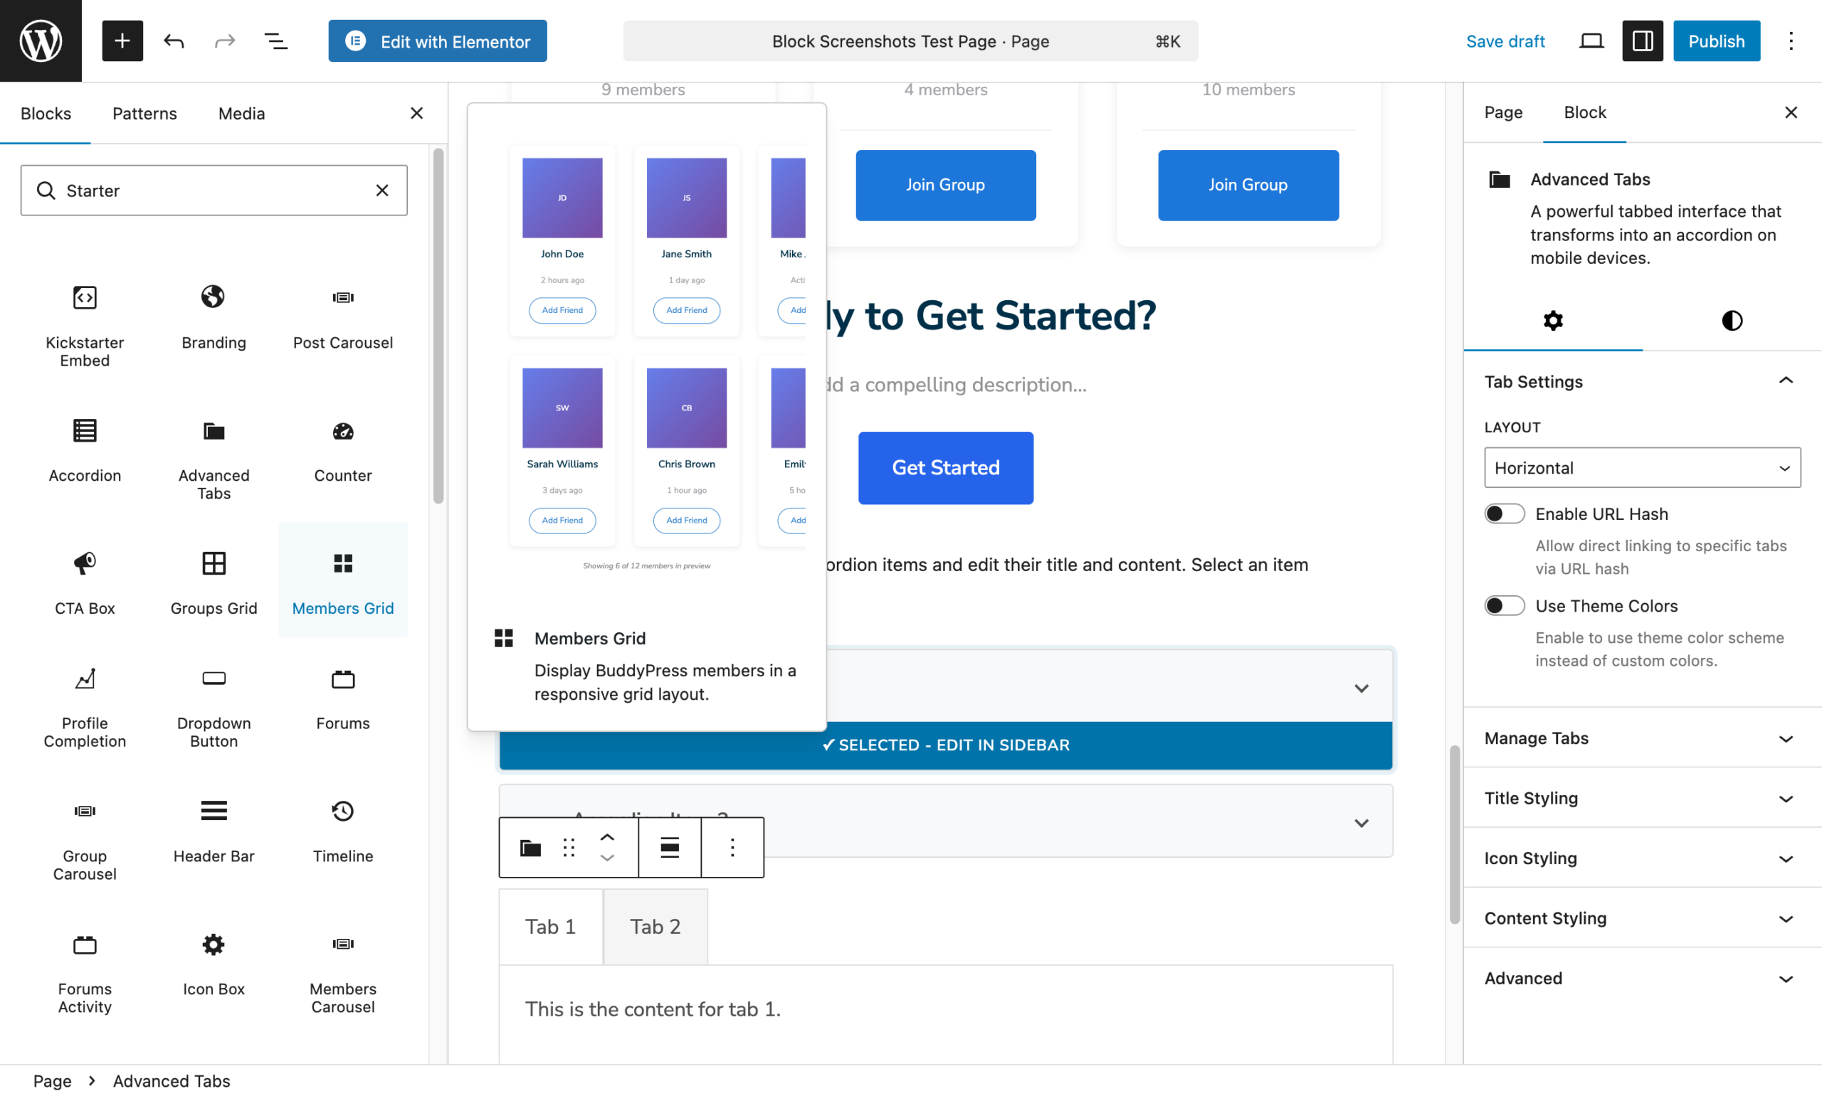The width and height of the screenshot is (1822, 1096).
Task: Open Edit with Elementor
Action: 438,41
